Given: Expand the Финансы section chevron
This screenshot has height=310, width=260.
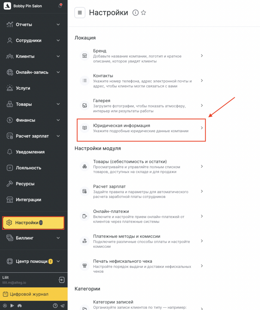Looking at the screenshot, I should (x=58, y=120).
